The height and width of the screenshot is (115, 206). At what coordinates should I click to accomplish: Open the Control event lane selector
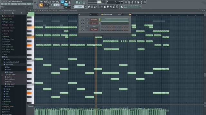[x=31, y=106]
